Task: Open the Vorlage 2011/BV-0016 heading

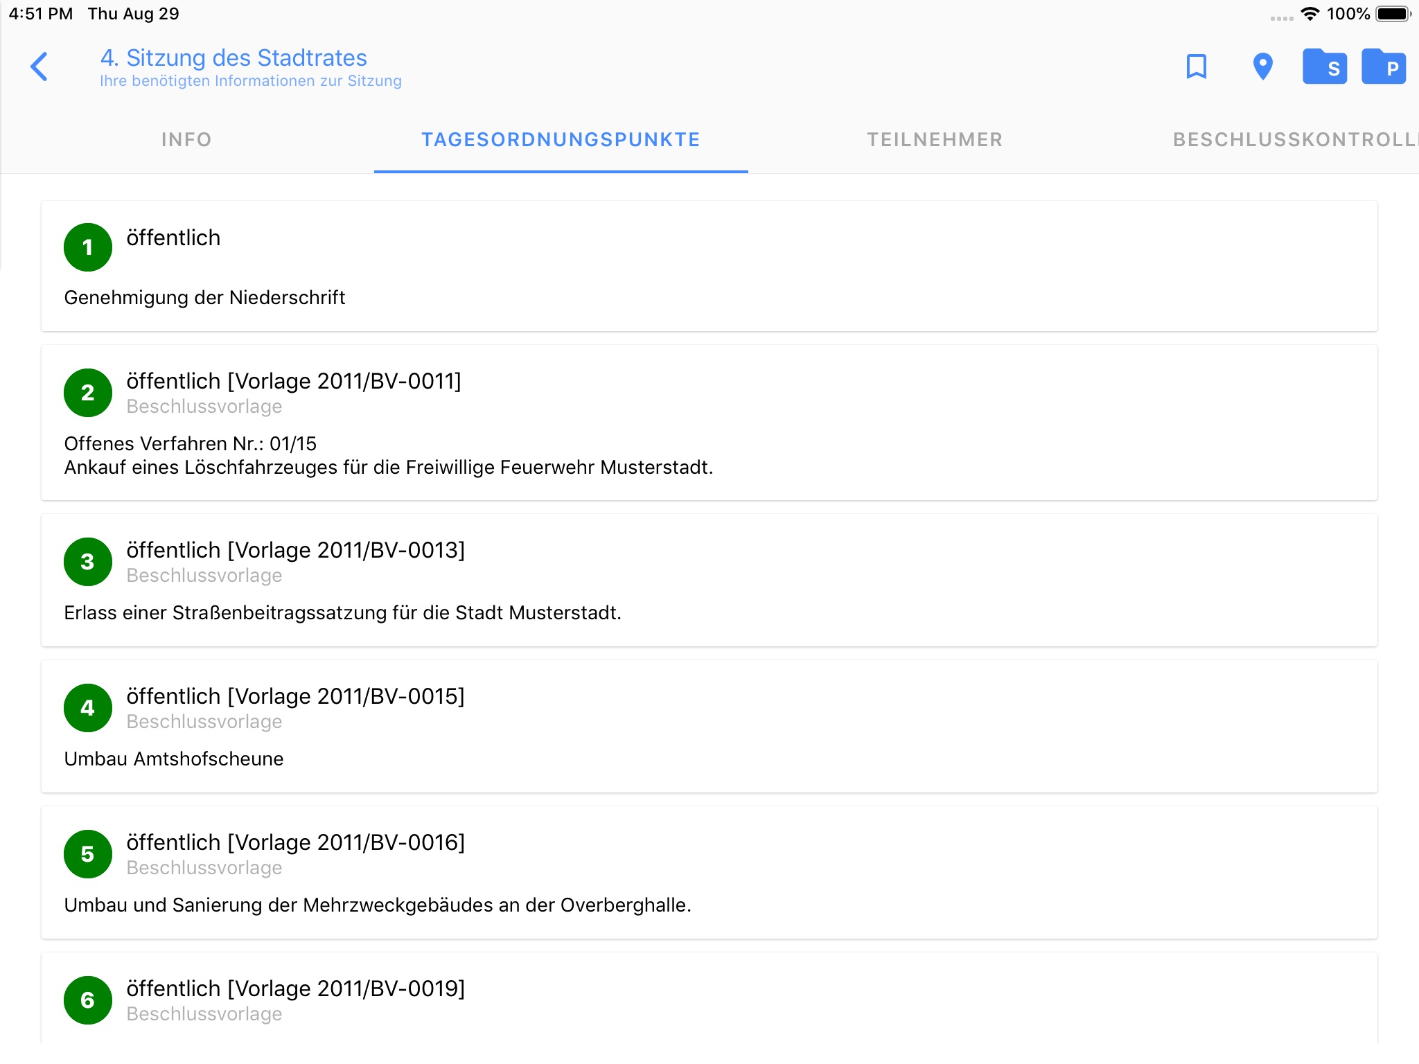Action: click(296, 843)
